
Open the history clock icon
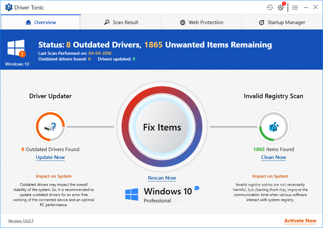270,8
